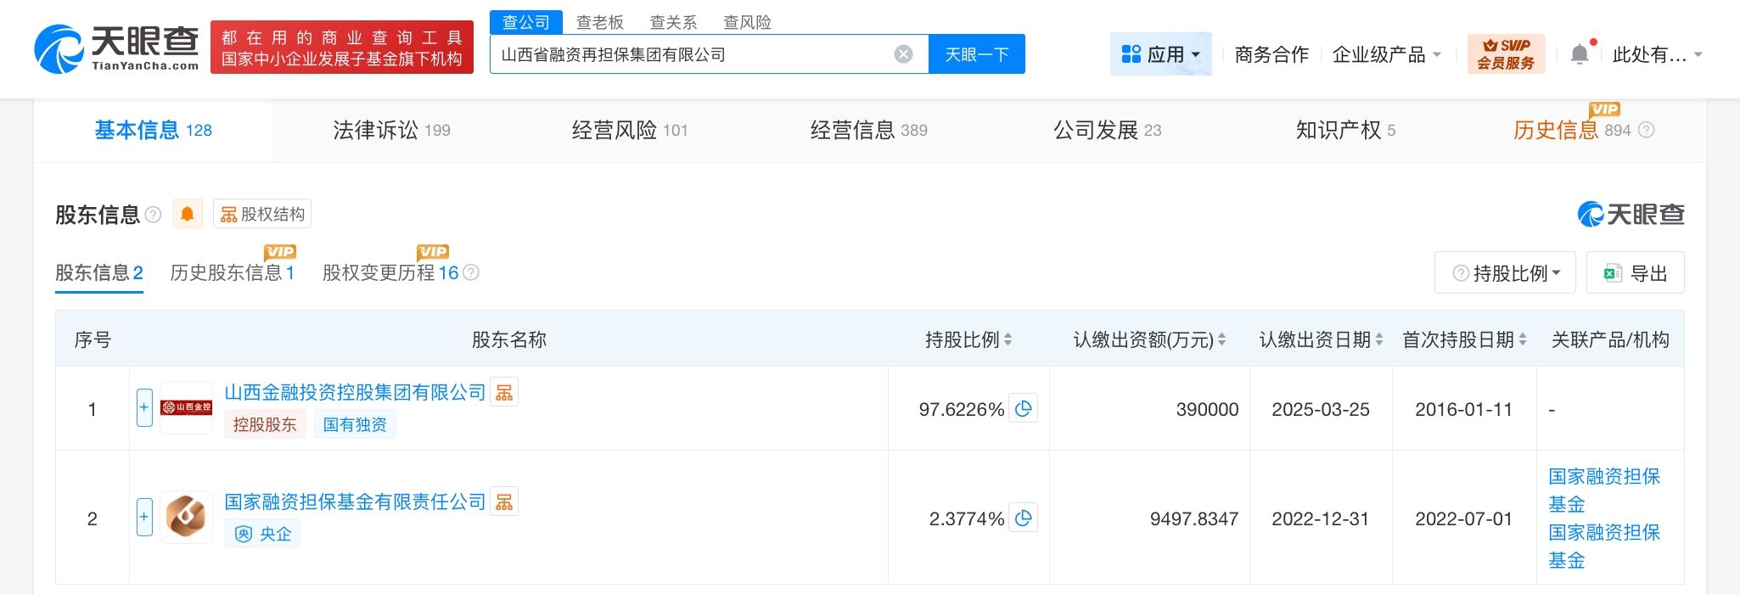
Task: Open the 山西金融投资控股集团有限公司 link
Action: (x=355, y=392)
